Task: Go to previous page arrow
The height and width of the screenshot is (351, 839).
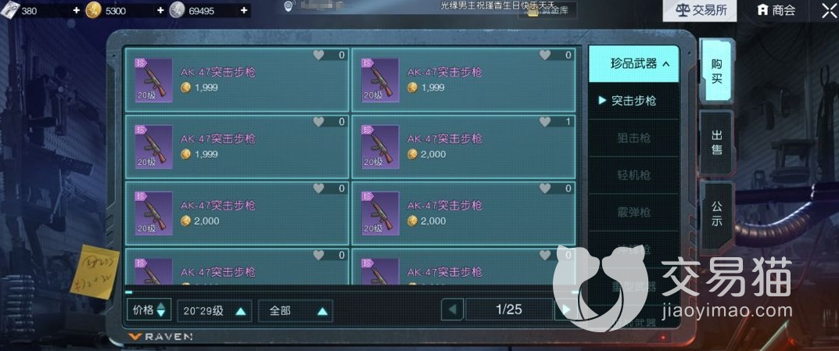Action: [452, 310]
